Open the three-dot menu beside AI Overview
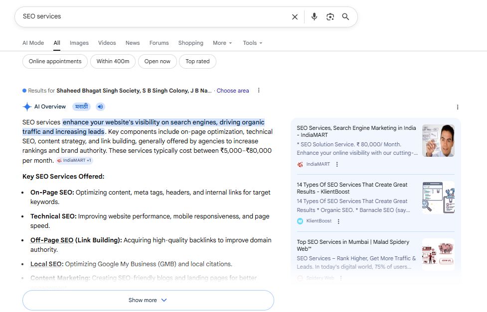The width and height of the screenshot is (487, 312). click(x=458, y=107)
